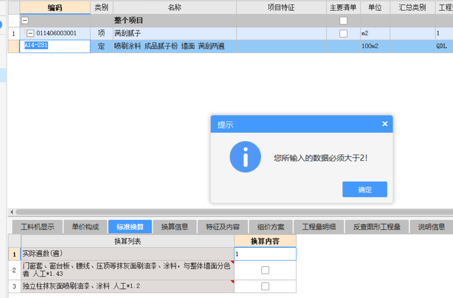Toggle 主要清单 checkbox for 整个项目 row
The height and width of the screenshot is (298, 453).
coord(343,21)
